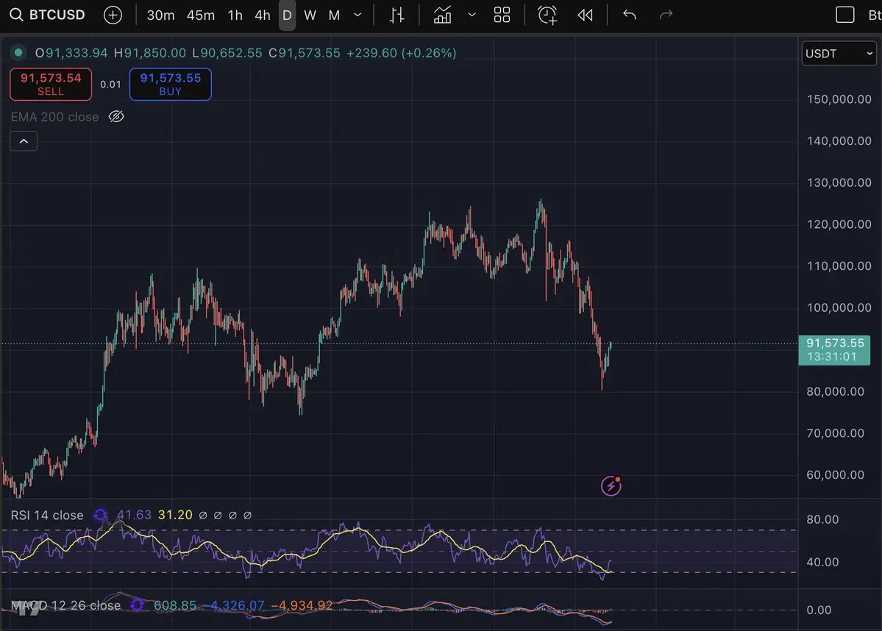Create an alert with clock-plus icon
Screen dimensions: 882x631
[547, 15]
